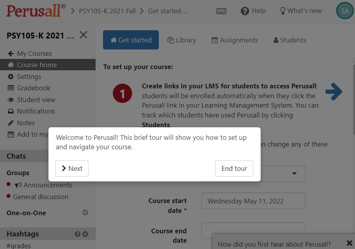Add a new hashtag with plus icon
The height and width of the screenshot is (249, 355).
[85, 234]
